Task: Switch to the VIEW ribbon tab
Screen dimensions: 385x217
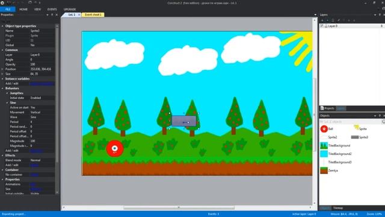Action: tap(37, 10)
